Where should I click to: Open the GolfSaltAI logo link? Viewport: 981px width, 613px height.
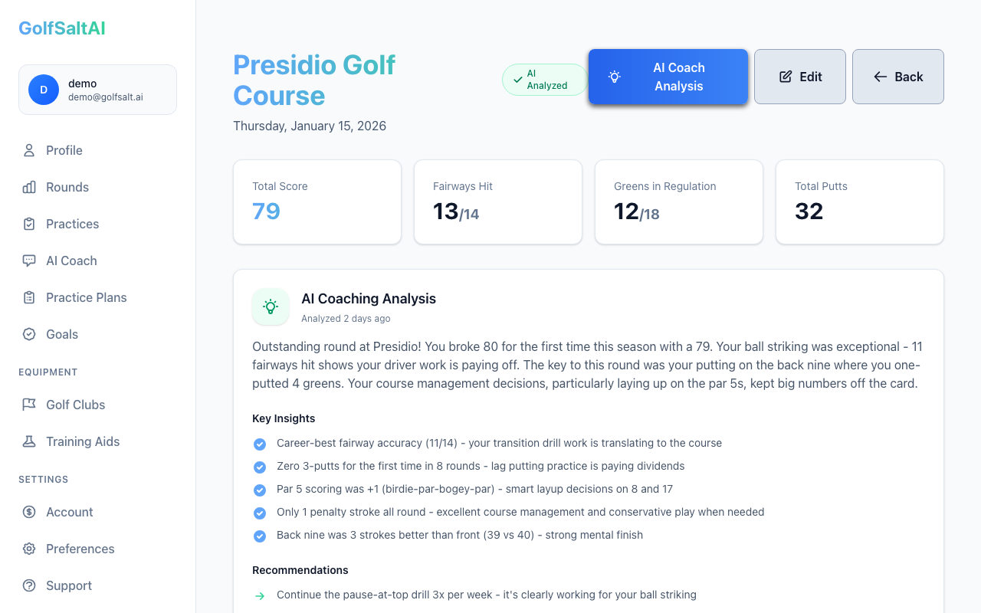click(x=61, y=28)
